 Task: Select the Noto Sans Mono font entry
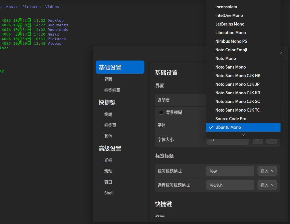pos(243,67)
